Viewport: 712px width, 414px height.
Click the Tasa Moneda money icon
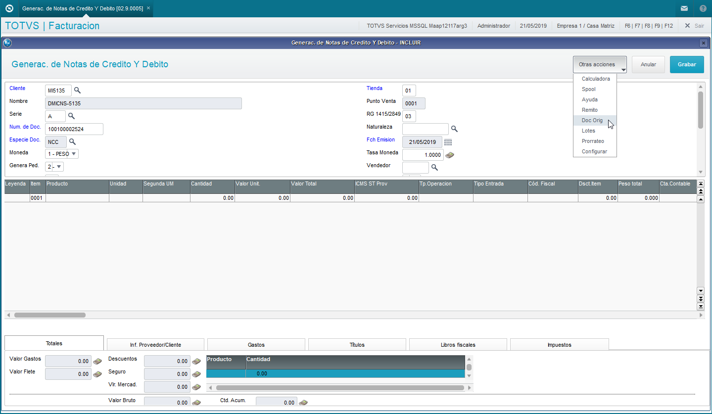[450, 155]
